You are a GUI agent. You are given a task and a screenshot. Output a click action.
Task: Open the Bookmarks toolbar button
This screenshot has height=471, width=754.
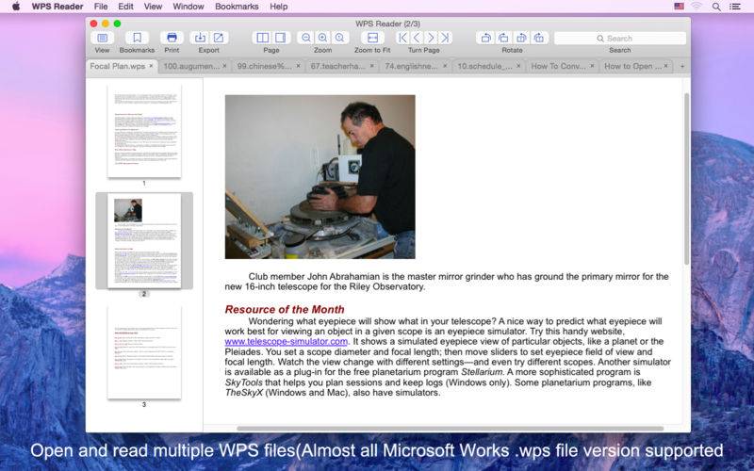pos(137,38)
